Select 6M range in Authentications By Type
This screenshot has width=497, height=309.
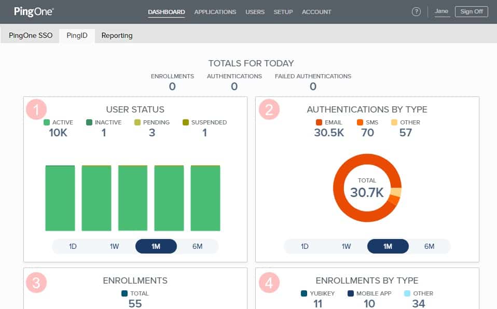[x=430, y=246]
